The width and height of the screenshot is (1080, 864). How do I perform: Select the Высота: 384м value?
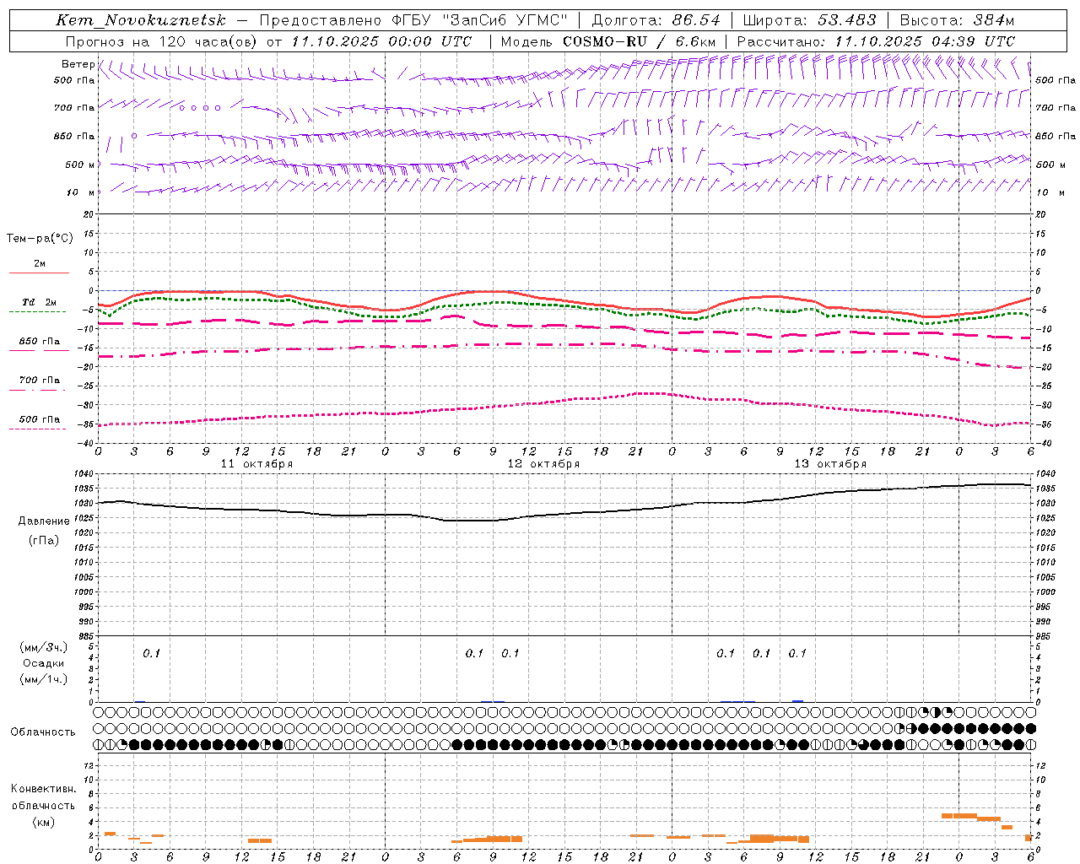pos(957,20)
